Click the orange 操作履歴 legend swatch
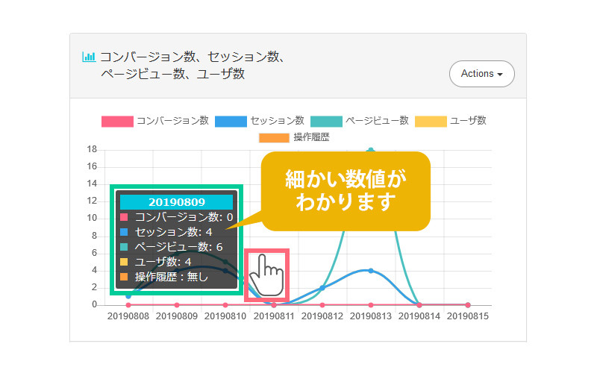Image resolution: width=597 pixels, height=373 pixels. (x=275, y=137)
